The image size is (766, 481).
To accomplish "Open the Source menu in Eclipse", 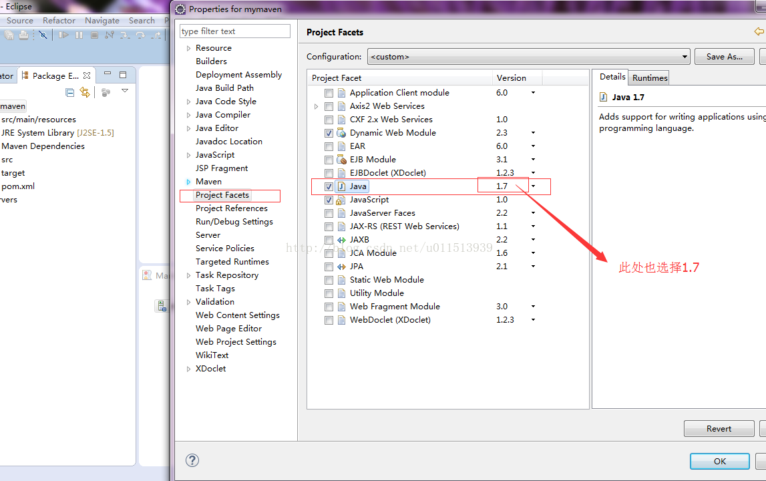I will point(20,21).
